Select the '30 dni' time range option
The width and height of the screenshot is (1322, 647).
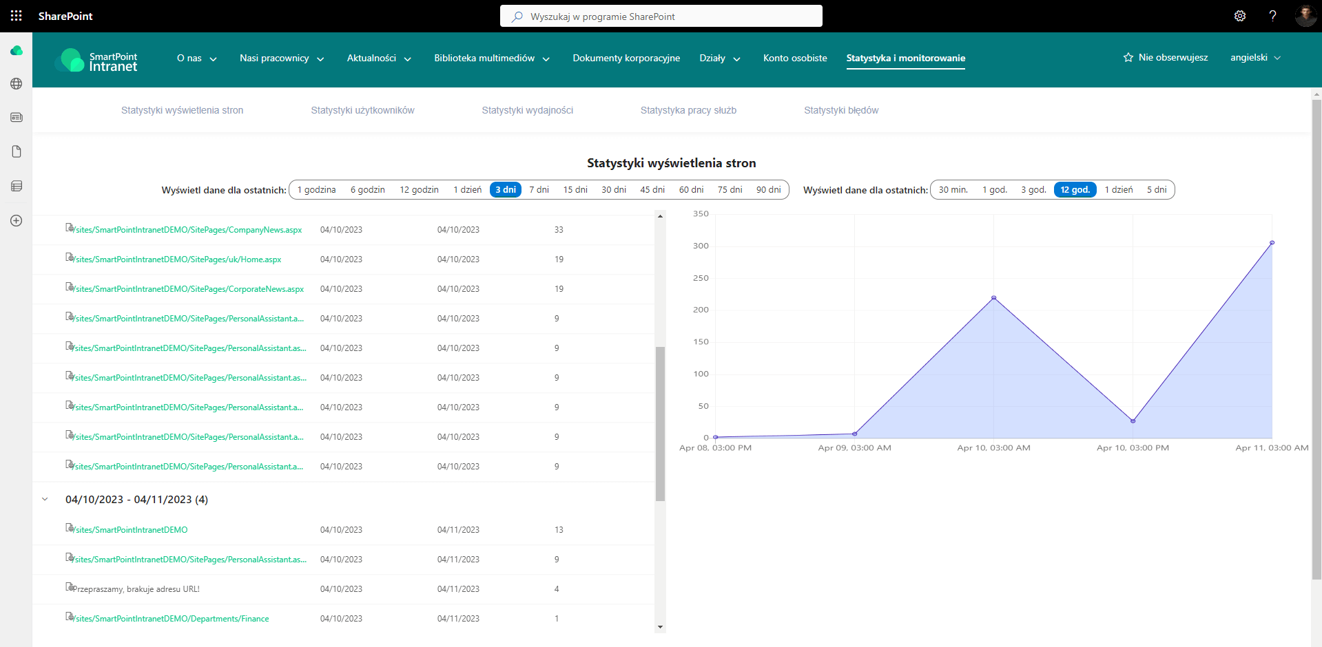click(613, 190)
